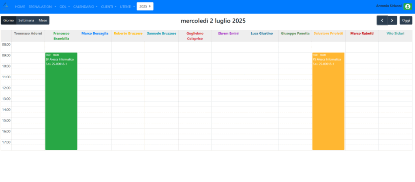Open Francesco Brambilla's green appointment block
Screen dimensions: 415x182
61,101
